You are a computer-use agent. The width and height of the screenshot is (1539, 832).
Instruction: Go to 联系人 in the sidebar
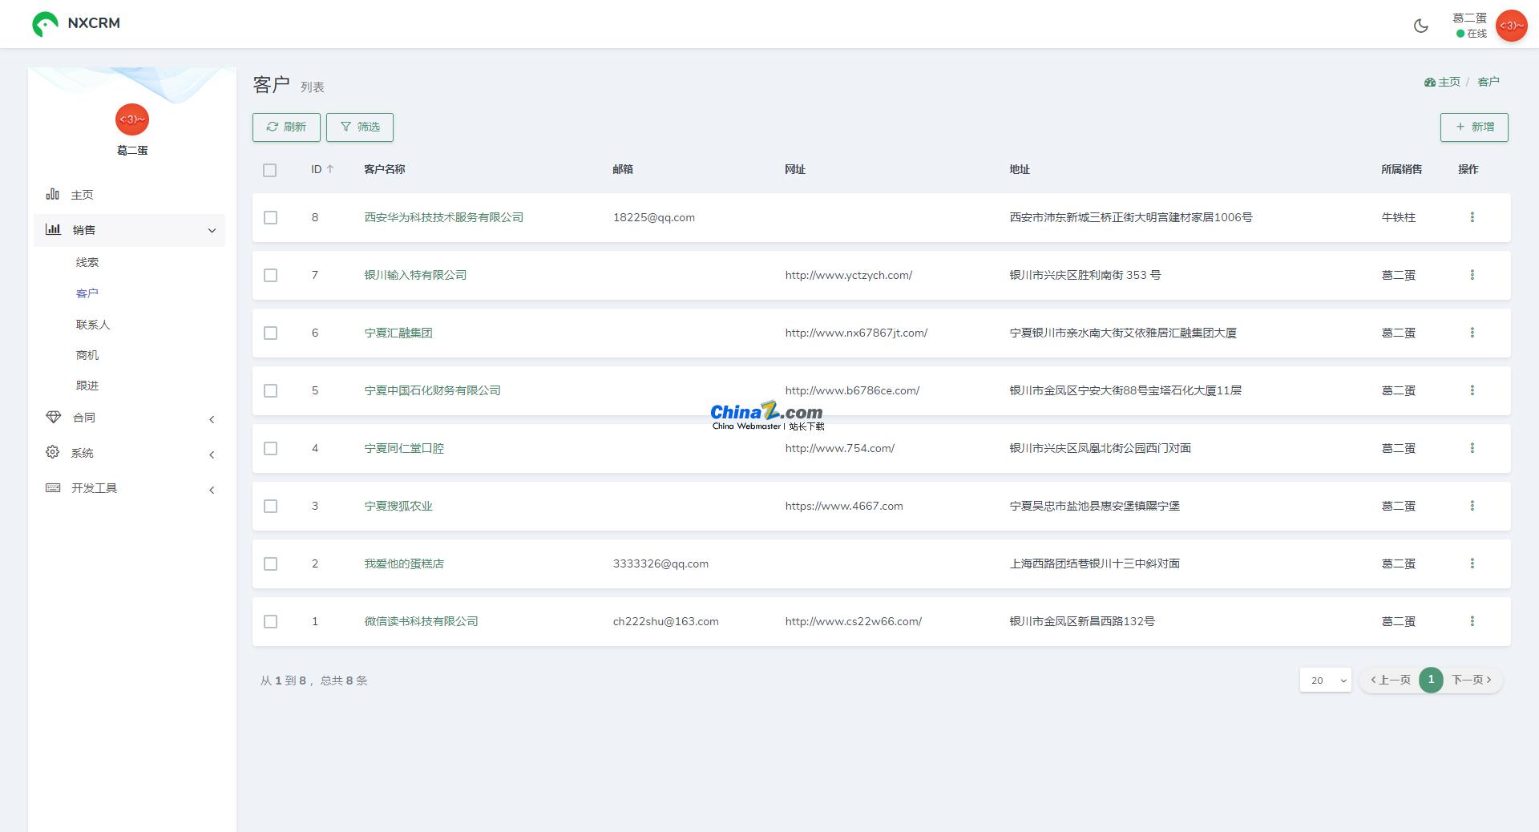click(93, 325)
